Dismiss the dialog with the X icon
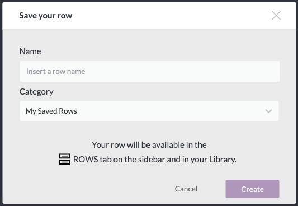 click(x=276, y=16)
